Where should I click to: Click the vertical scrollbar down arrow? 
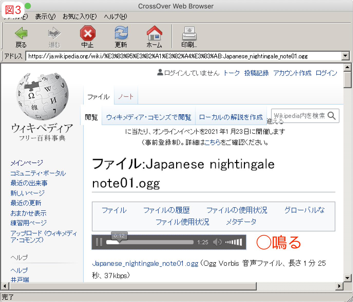pyautogui.click(x=347, y=278)
